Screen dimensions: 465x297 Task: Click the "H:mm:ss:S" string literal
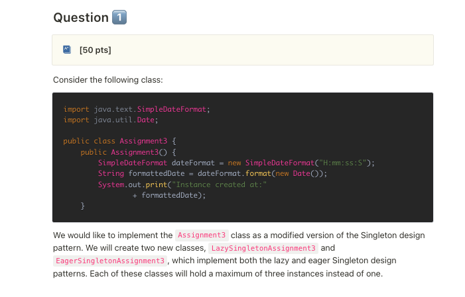(x=344, y=163)
